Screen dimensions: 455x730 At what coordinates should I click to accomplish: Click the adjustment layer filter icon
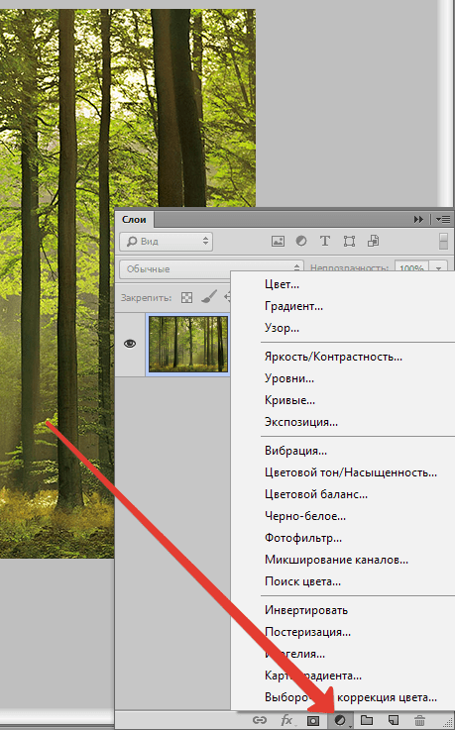(301, 241)
